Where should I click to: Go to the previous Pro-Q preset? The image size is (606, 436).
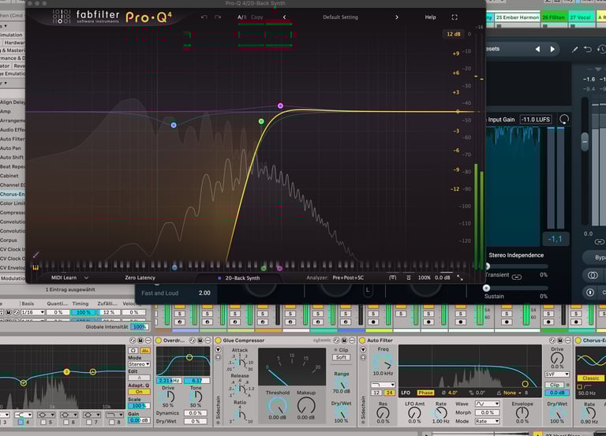pyautogui.click(x=285, y=17)
